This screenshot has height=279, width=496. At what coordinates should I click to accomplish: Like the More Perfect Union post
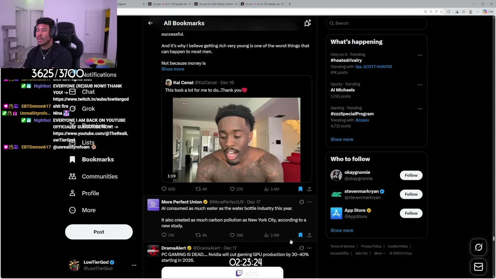coord(236,235)
